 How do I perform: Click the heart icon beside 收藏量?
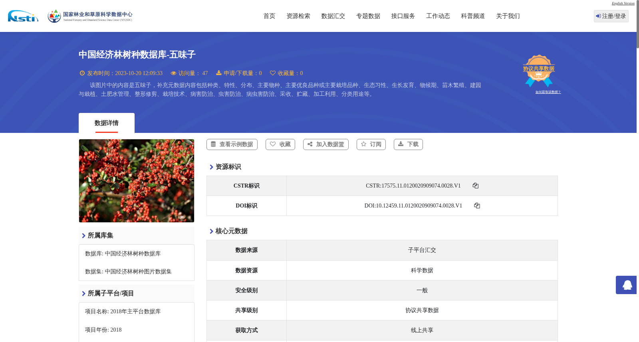[x=273, y=73]
